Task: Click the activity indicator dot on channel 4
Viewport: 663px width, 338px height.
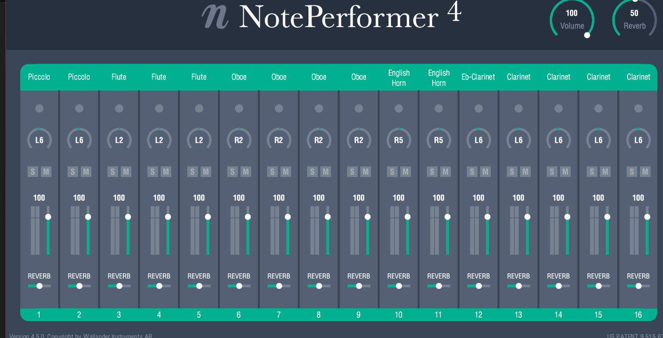Action: 159,108
